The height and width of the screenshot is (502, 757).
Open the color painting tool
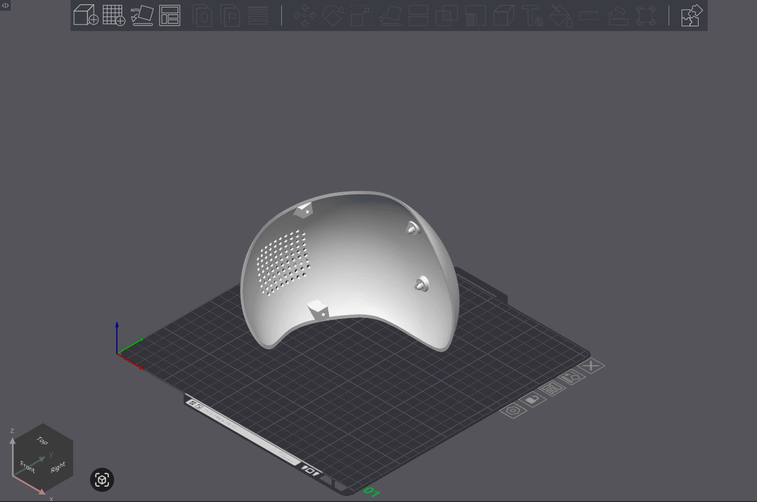560,16
